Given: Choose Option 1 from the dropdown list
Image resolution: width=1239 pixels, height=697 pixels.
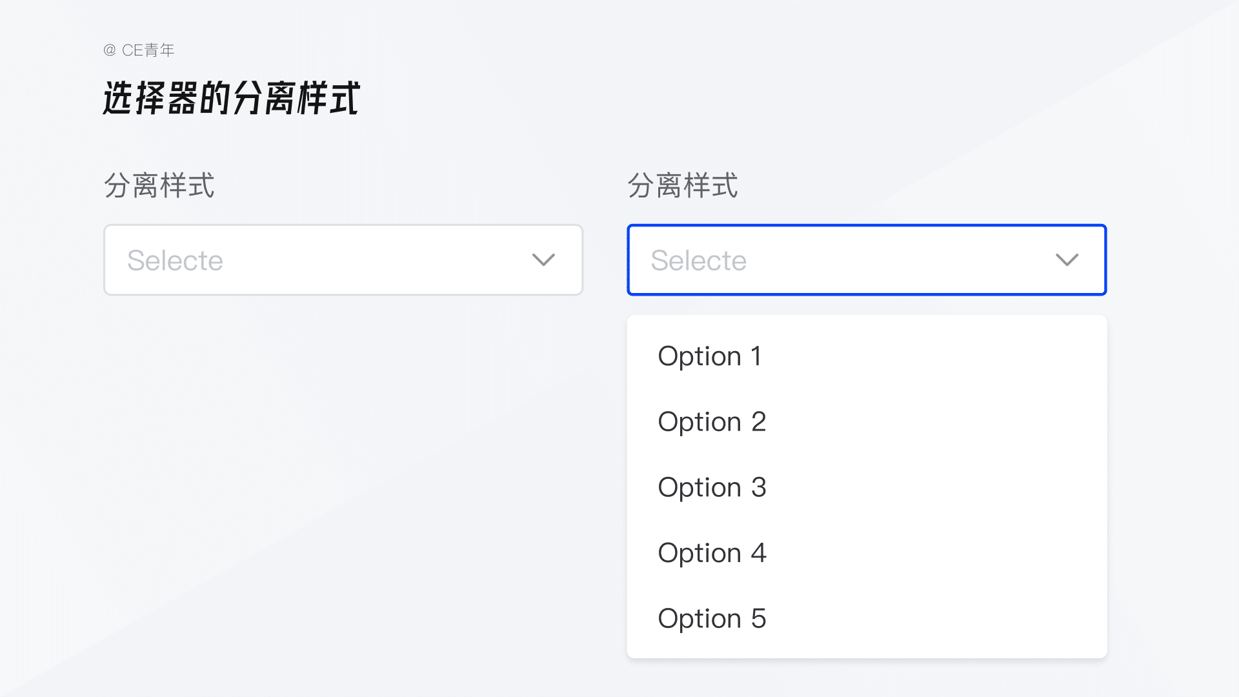Looking at the screenshot, I should [x=710, y=356].
